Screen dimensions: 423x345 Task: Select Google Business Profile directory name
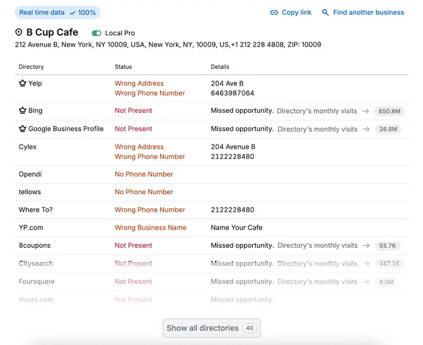pyautogui.click(x=66, y=129)
